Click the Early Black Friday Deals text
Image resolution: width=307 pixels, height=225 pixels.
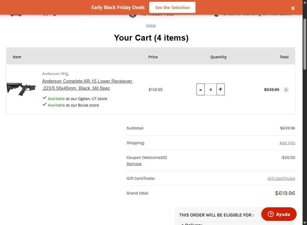pyautogui.click(x=118, y=7)
